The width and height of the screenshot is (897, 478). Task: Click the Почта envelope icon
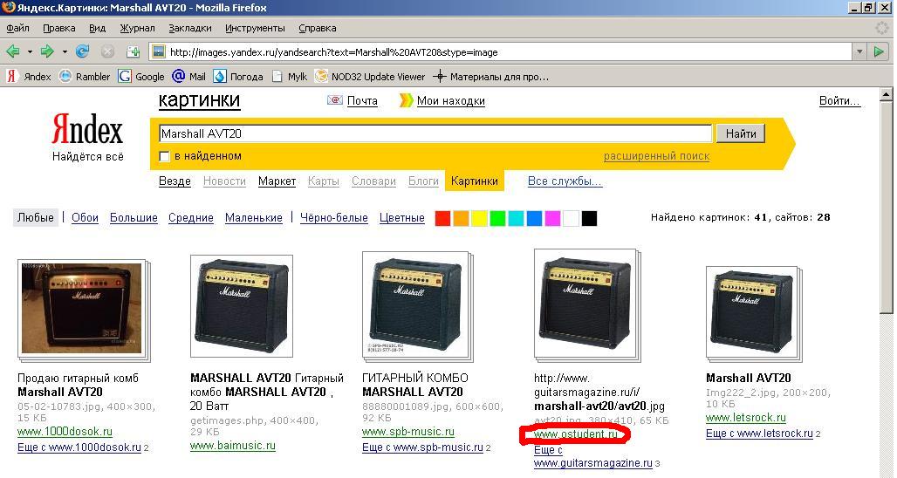pos(335,100)
